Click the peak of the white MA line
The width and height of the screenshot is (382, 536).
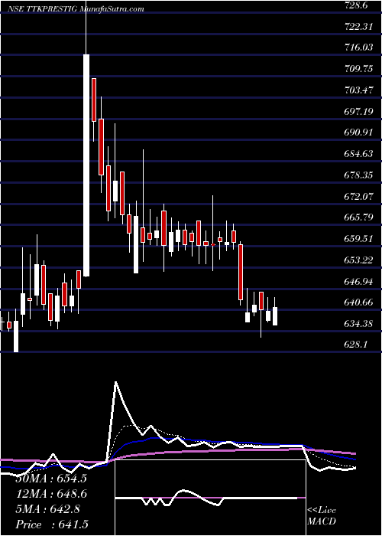coord(116,382)
